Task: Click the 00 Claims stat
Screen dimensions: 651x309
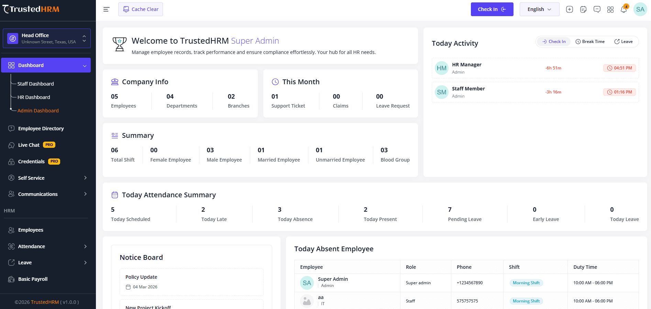Action: [x=341, y=101]
